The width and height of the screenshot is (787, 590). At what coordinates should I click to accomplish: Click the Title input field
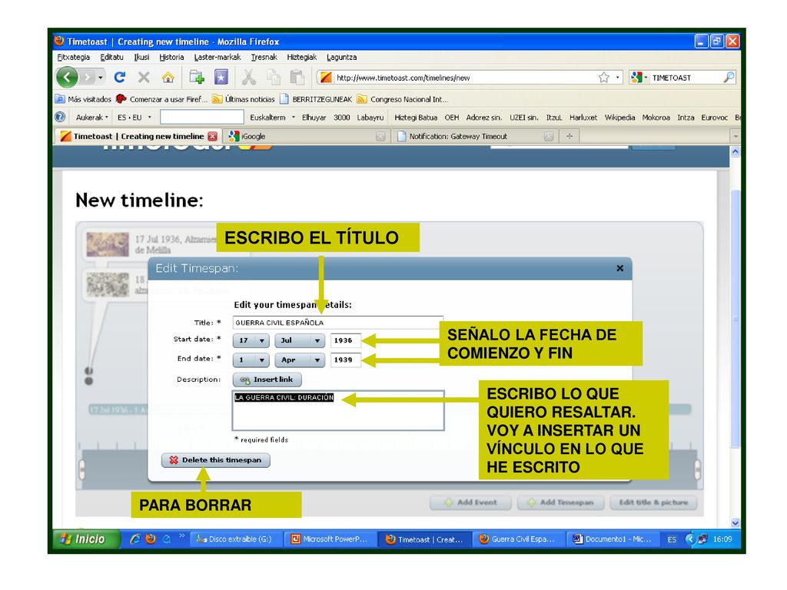(x=338, y=323)
